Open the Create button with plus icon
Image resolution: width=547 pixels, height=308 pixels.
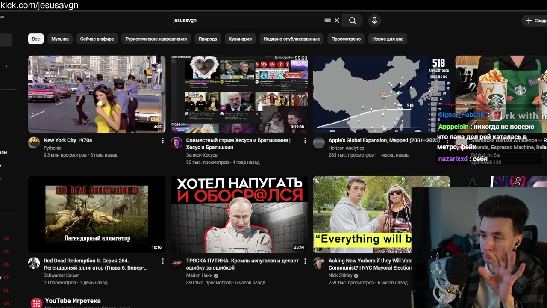tap(535, 21)
